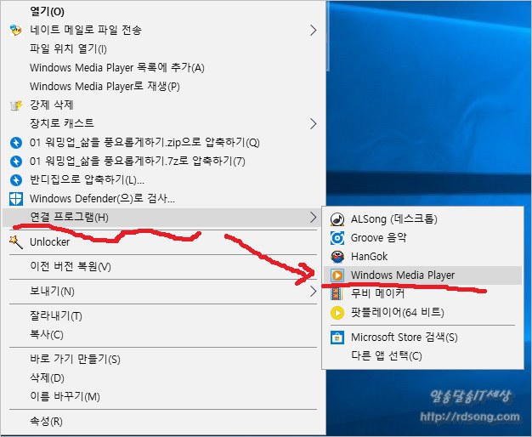Open with HanGok
Screen dimensions: 532x437
point(422,257)
